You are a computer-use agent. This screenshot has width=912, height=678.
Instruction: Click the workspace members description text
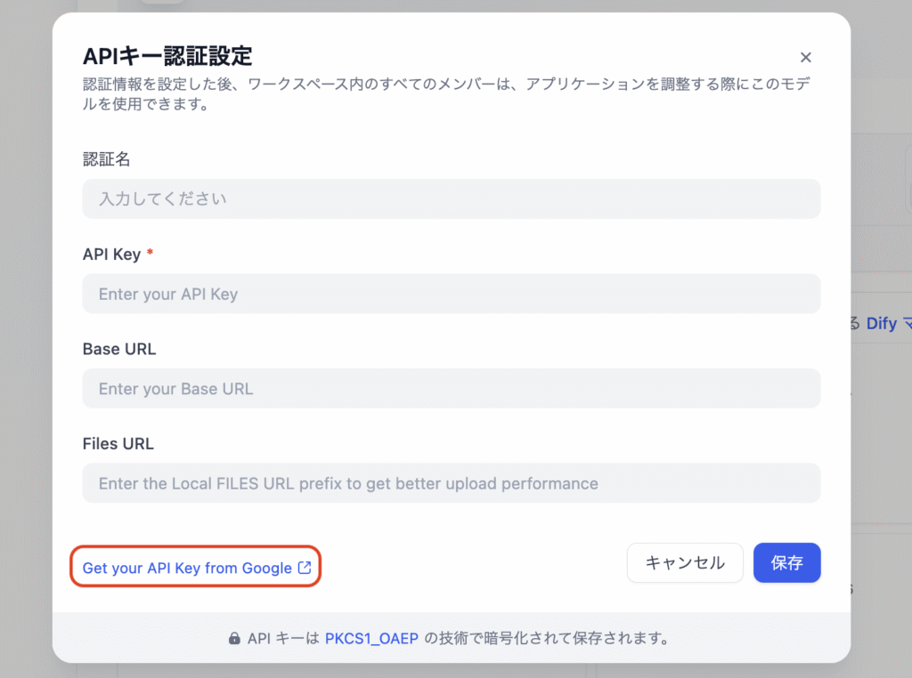tap(446, 94)
